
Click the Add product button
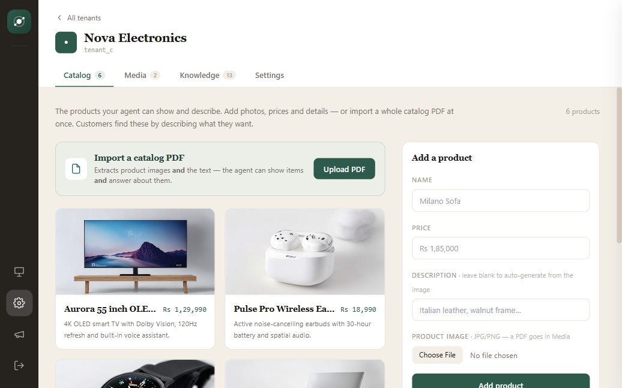click(501, 382)
